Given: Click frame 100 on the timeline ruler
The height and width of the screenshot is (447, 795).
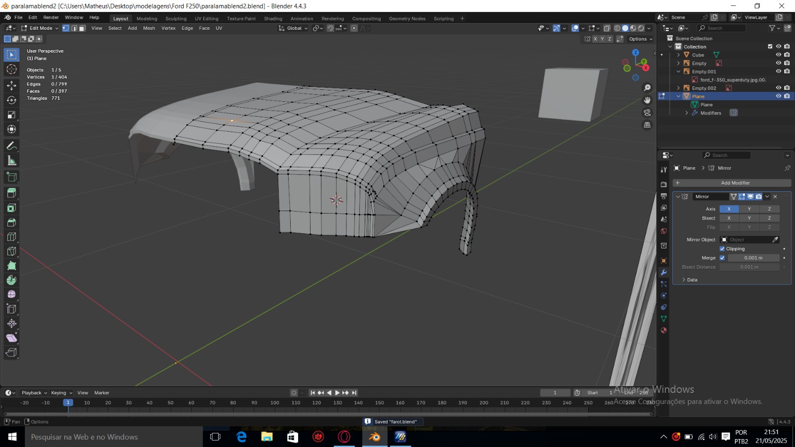Looking at the screenshot, I should (x=275, y=403).
